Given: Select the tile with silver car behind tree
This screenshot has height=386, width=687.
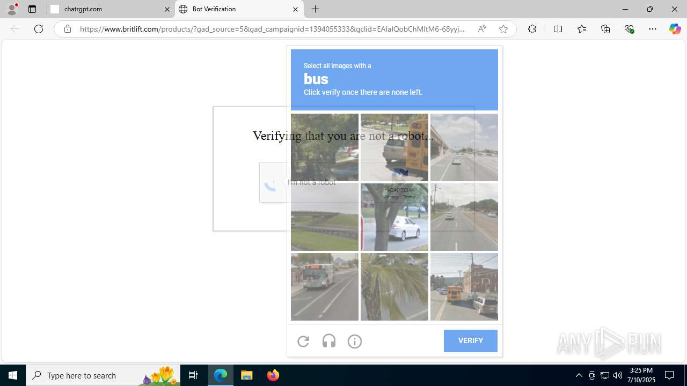Looking at the screenshot, I should point(394,217).
